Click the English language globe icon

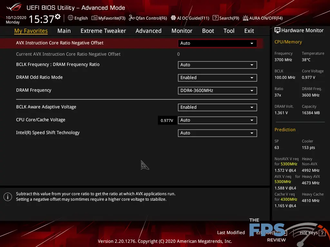(x=71, y=18)
